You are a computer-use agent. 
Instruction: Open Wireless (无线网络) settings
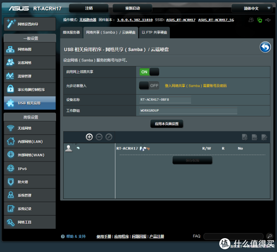tap(30, 128)
